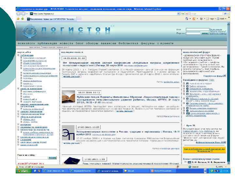The image size is (235, 176).
Task: Click the open book news thumbnail
Action: click(x=68, y=97)
